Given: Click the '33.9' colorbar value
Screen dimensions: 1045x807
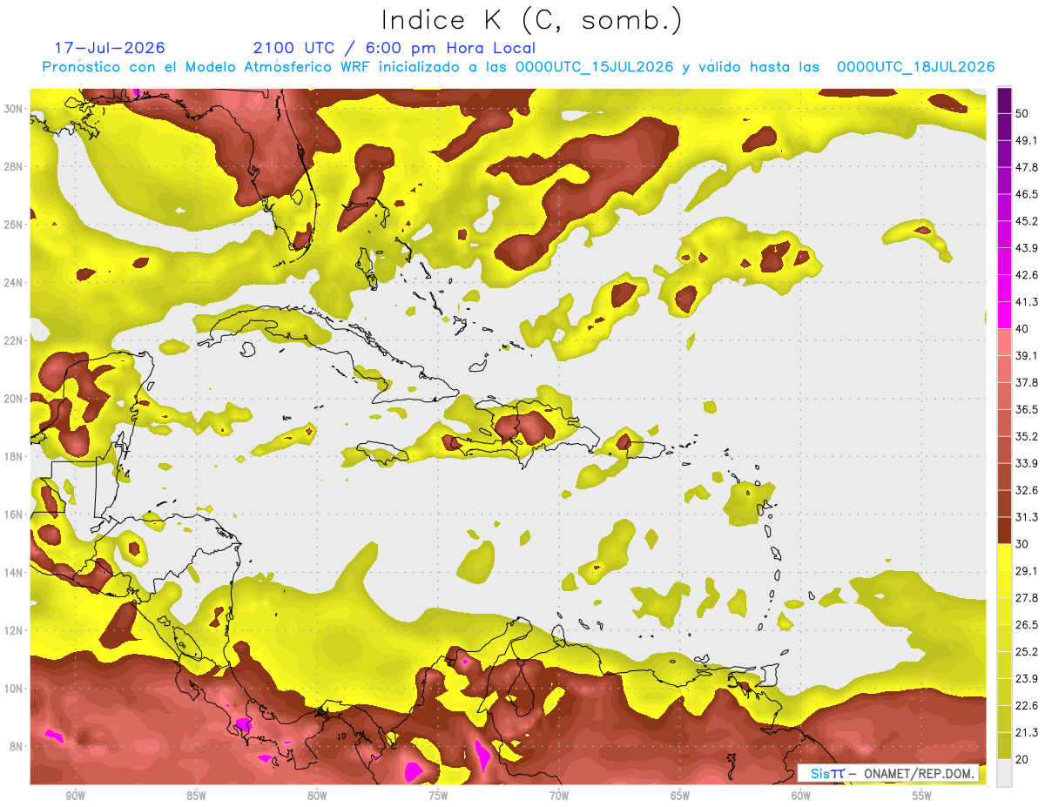Looking at the screenshot, I should (1027, 464).
